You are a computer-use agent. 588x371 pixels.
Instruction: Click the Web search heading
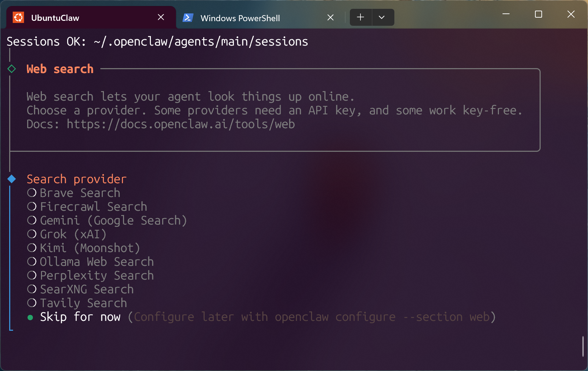pos(60,69)
